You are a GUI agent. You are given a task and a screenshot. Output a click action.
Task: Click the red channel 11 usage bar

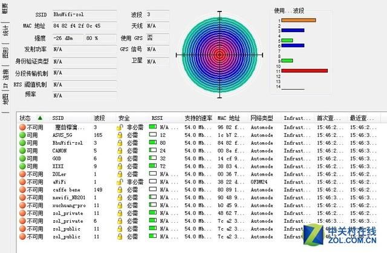pos(304,71)
